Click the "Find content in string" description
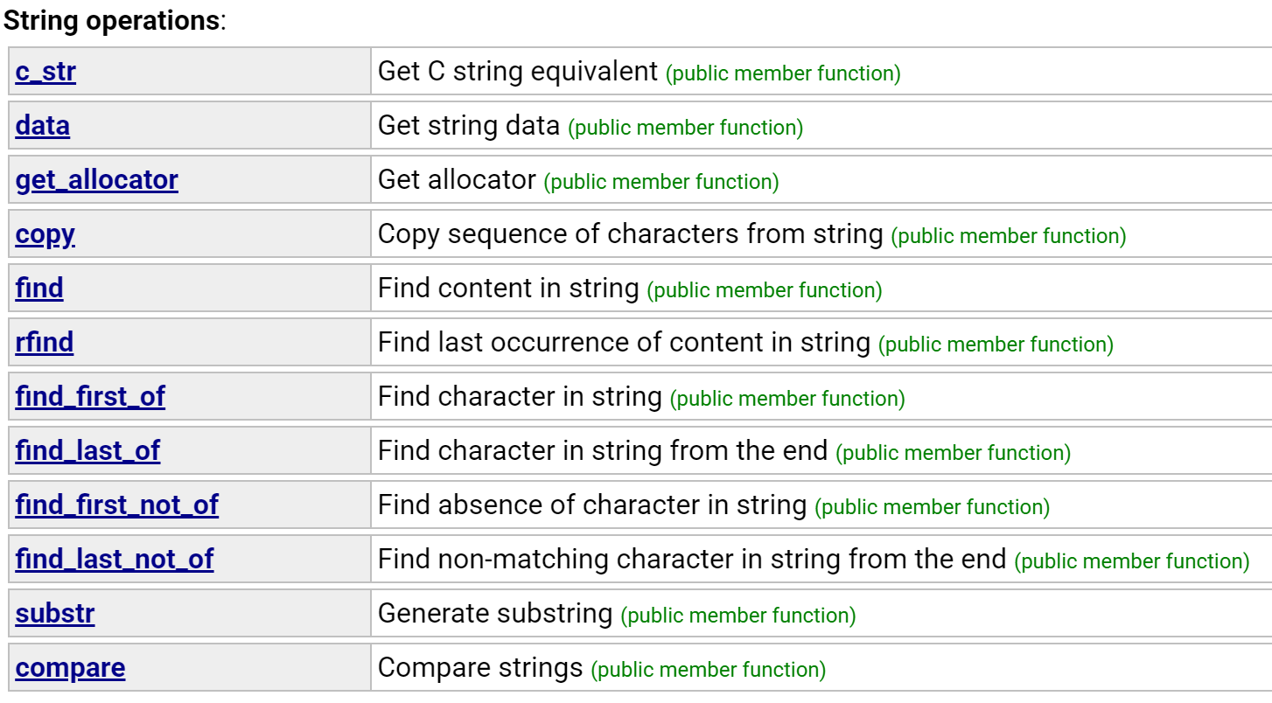This screenshot has height=703, width=1272. point(508,289)
